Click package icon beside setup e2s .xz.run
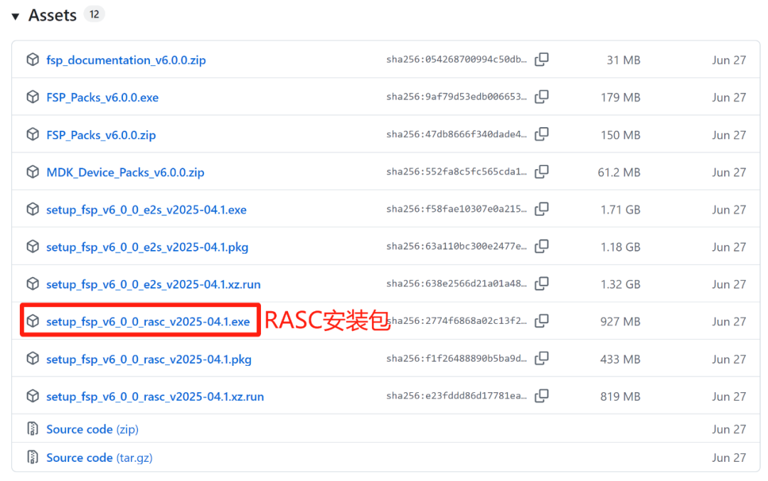This screenshot has width=768, height=481. click(33, 283)
